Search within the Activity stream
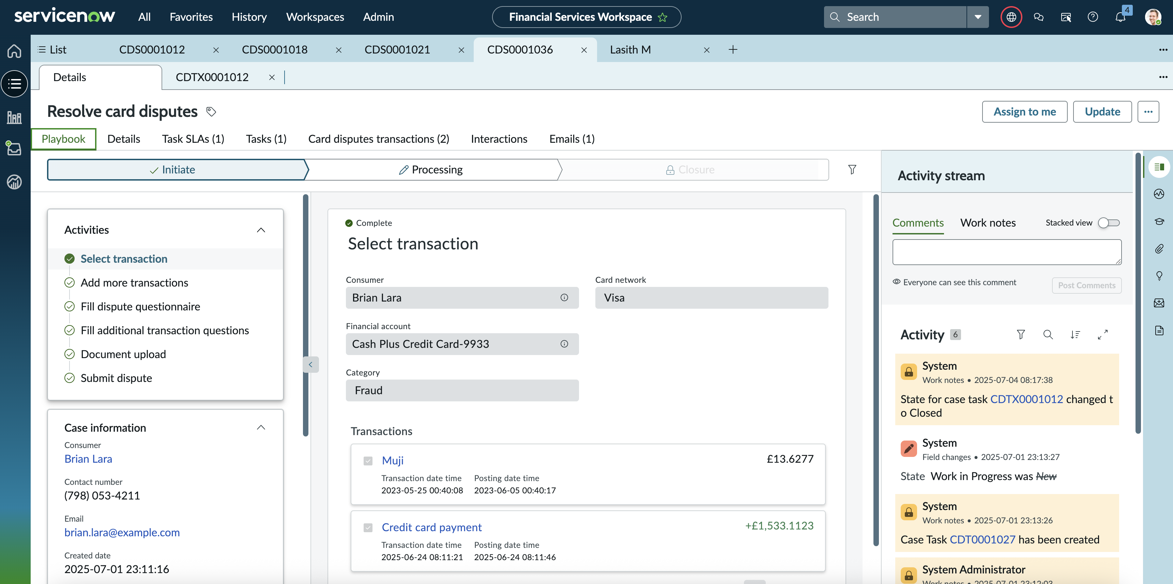The image size is (1173, 584). click(1048, 335)
